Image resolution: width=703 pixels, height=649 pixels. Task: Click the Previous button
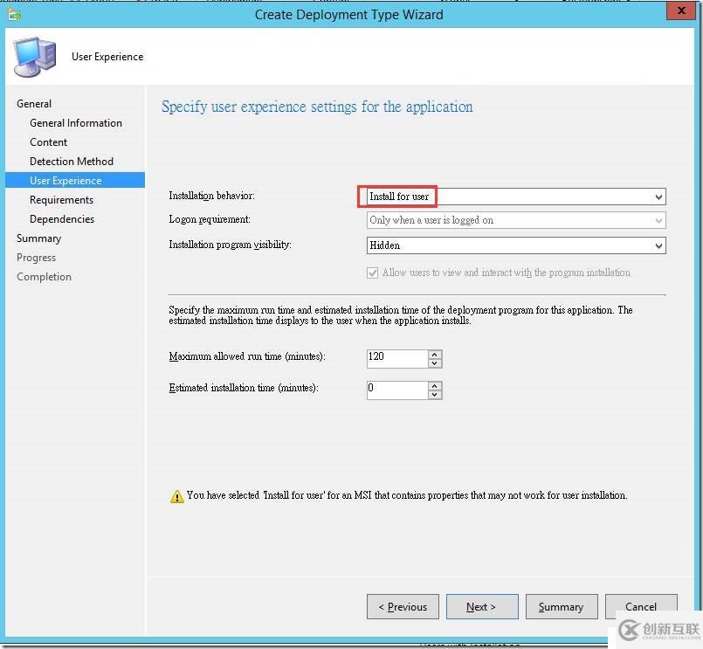(x=403, y=607)
